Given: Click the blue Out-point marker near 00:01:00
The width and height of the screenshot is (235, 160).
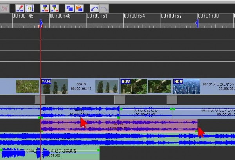Looking at the screenshot, I should [x=197, y=24].
